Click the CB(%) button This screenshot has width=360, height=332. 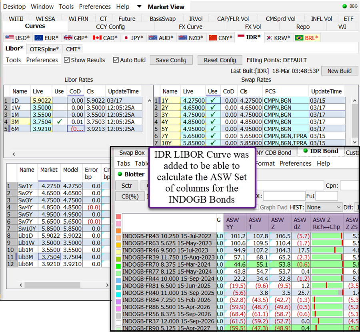tap(130, 196)
